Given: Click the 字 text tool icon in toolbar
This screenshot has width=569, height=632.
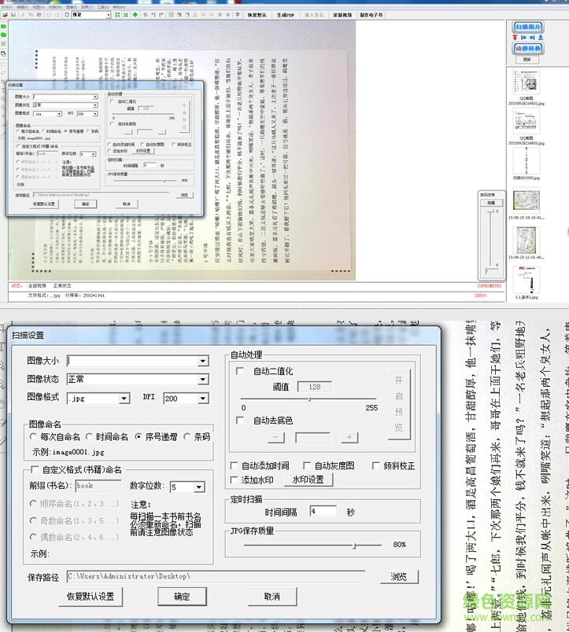Looking at the screenshot, I should point(238,15).
